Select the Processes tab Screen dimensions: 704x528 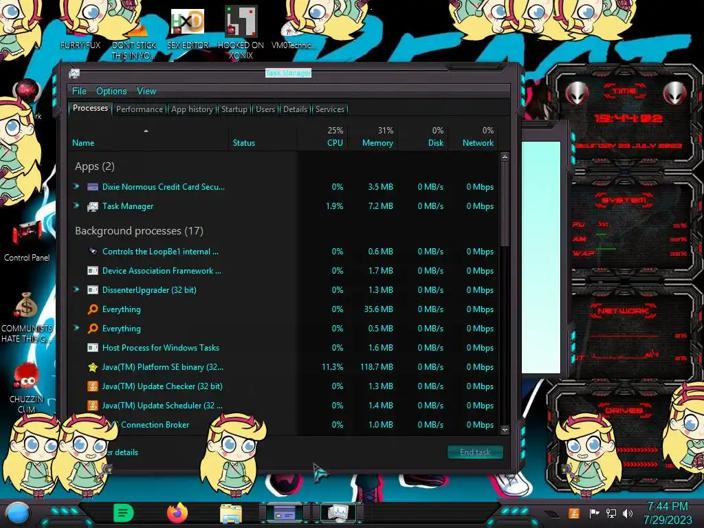[90, 108]
